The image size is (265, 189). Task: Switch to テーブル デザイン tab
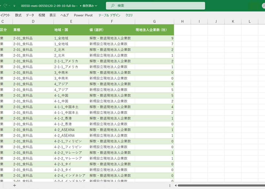(x=109, y=15)
